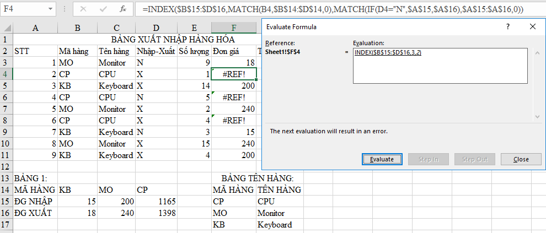The height and width of the screenshot is (233, 546).
Task: Select row 4 header
Action: pos(6,74)
